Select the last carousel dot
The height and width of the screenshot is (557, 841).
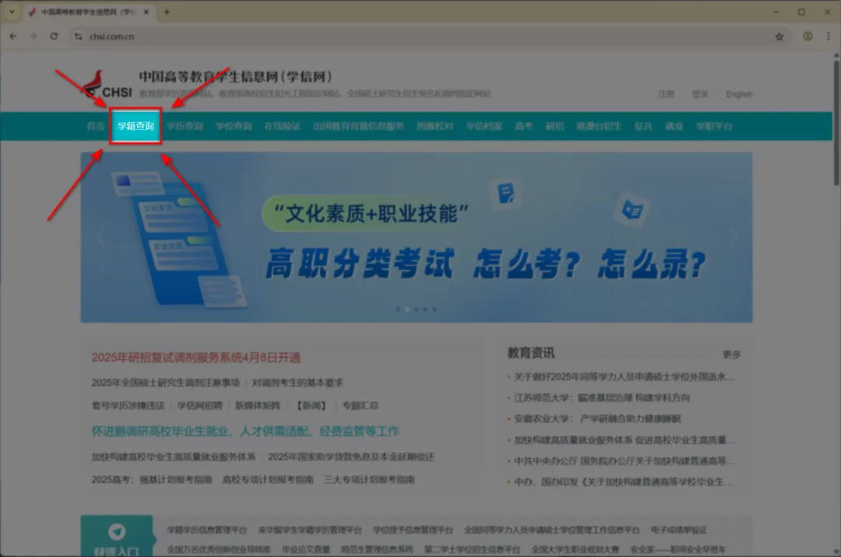tap(435, 309)
